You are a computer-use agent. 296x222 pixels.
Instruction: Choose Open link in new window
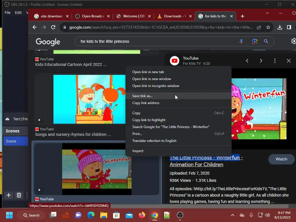(x=178, y=79)
